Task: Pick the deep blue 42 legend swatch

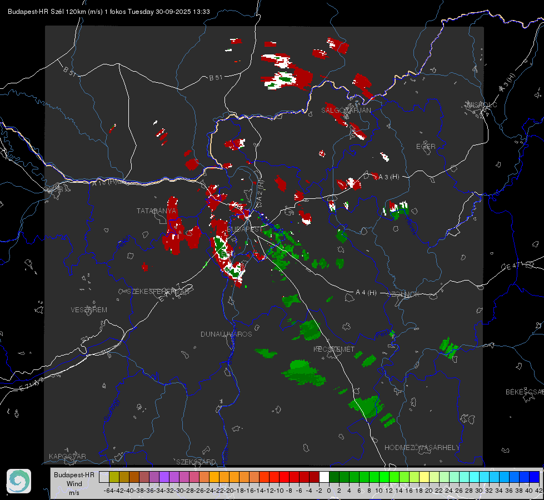Action: tap(534, 477)
